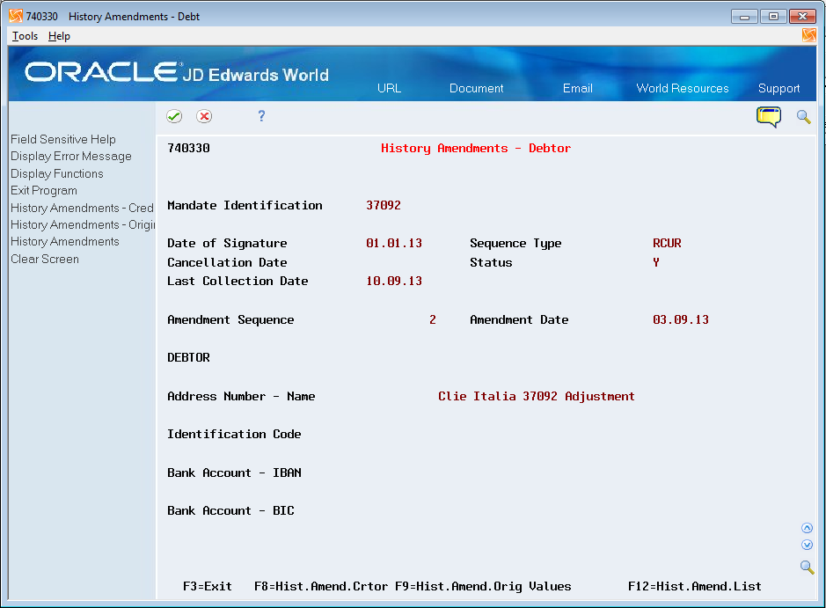Image resolution: width=826 pixels, height=608 pixels.
Task: Open the Email link in the banner
Action: (x=577, y=89)
